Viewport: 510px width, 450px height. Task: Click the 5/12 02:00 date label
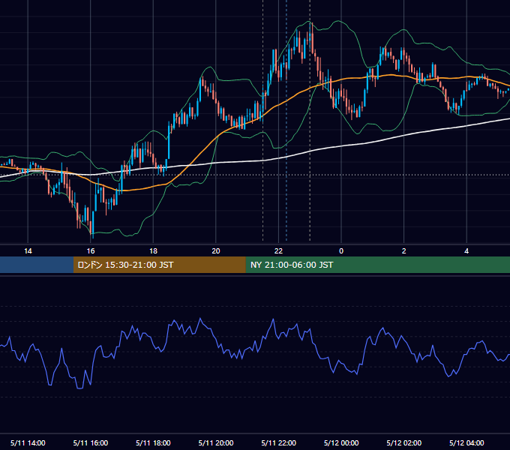pos(404,442)
